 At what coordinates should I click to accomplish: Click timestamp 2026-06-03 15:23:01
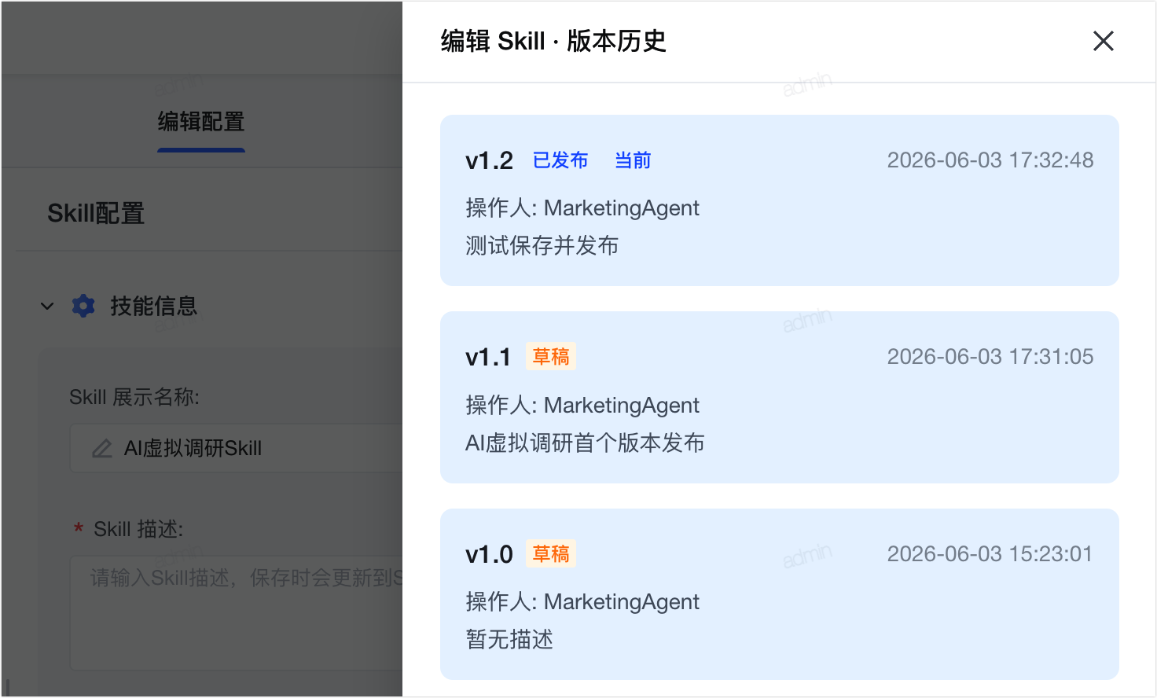pos(990,554)
